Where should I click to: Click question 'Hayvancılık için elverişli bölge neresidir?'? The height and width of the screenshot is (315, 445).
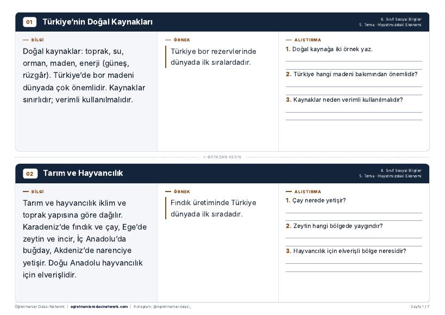click(350, 251)
